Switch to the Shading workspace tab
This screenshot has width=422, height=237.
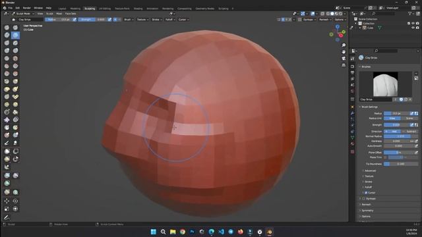coord(138,9)
